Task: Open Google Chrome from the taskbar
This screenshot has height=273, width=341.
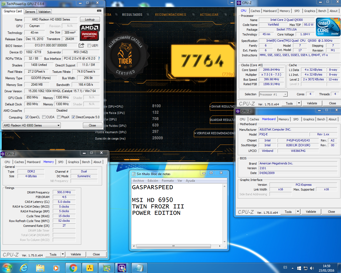Action: click(73, 268)
